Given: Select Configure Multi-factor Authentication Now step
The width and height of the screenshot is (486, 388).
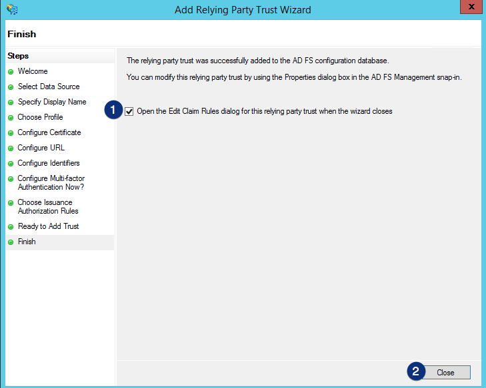Looking at the screenshot, I should pos(51,182).
